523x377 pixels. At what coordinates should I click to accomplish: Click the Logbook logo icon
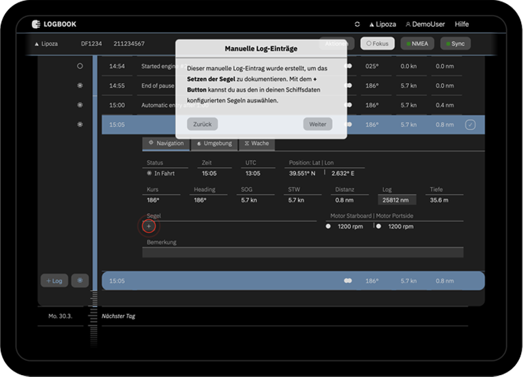(x=37, y=24)
